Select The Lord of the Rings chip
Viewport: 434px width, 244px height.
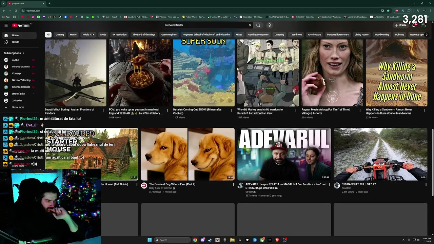(144, 35)
